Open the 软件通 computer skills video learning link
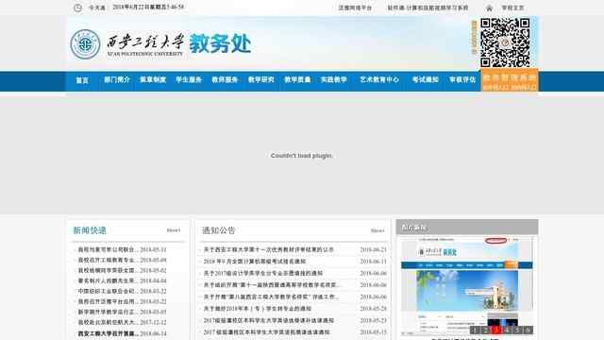Viewport: 604px width, 340px height. point(428,8)
